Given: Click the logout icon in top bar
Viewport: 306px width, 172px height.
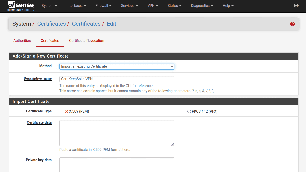Looking at the screenshot, I should [x=296, y=6].
